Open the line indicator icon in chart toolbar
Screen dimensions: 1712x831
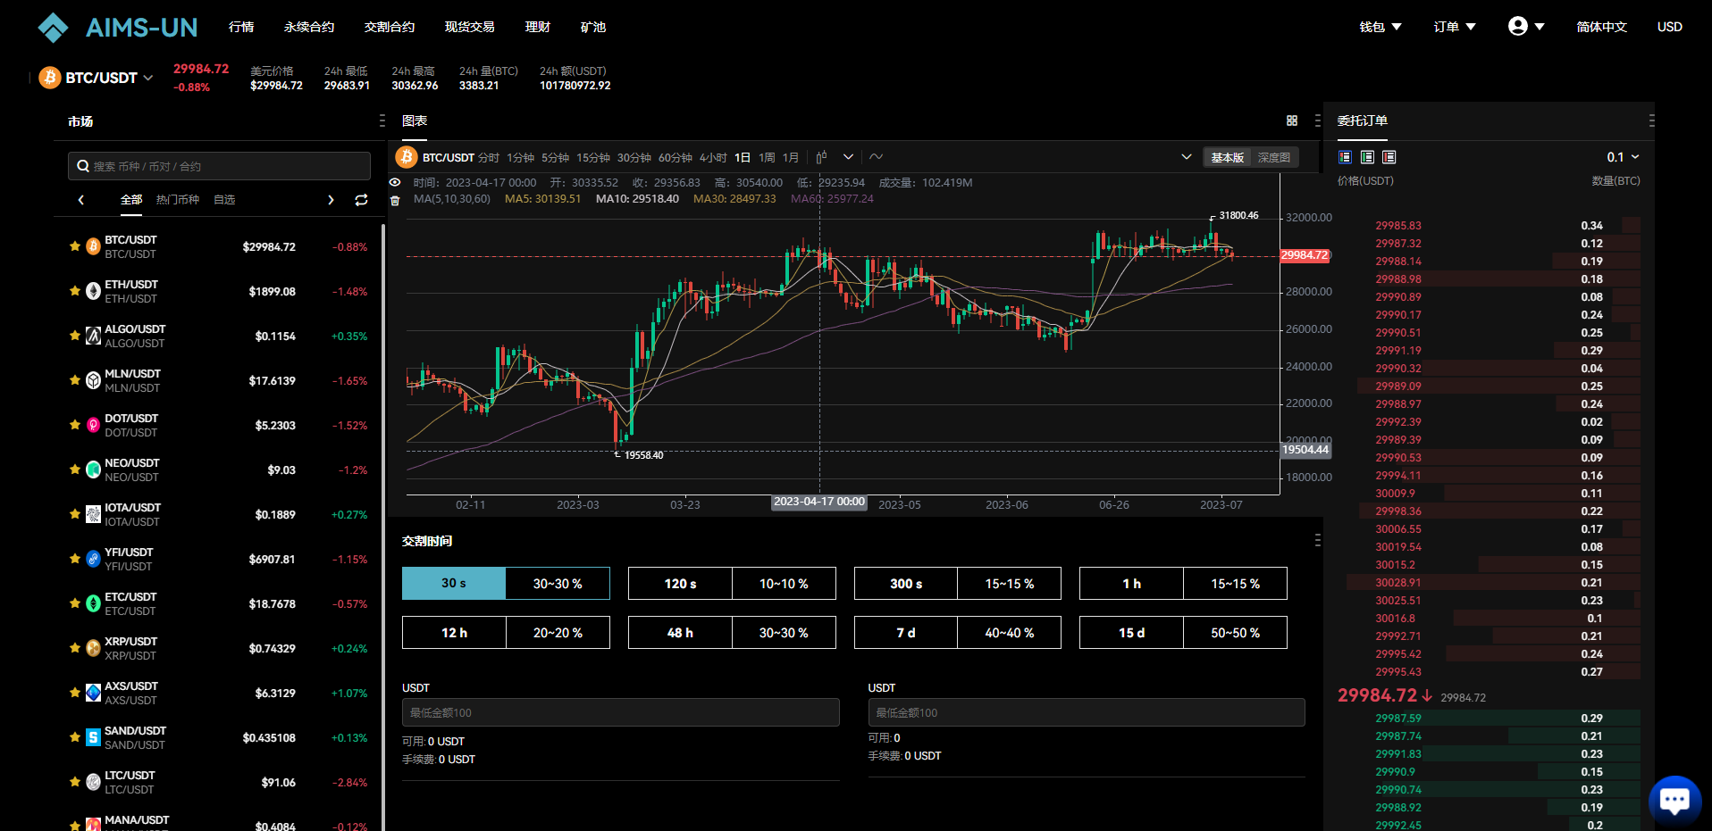tap(876, 157)
